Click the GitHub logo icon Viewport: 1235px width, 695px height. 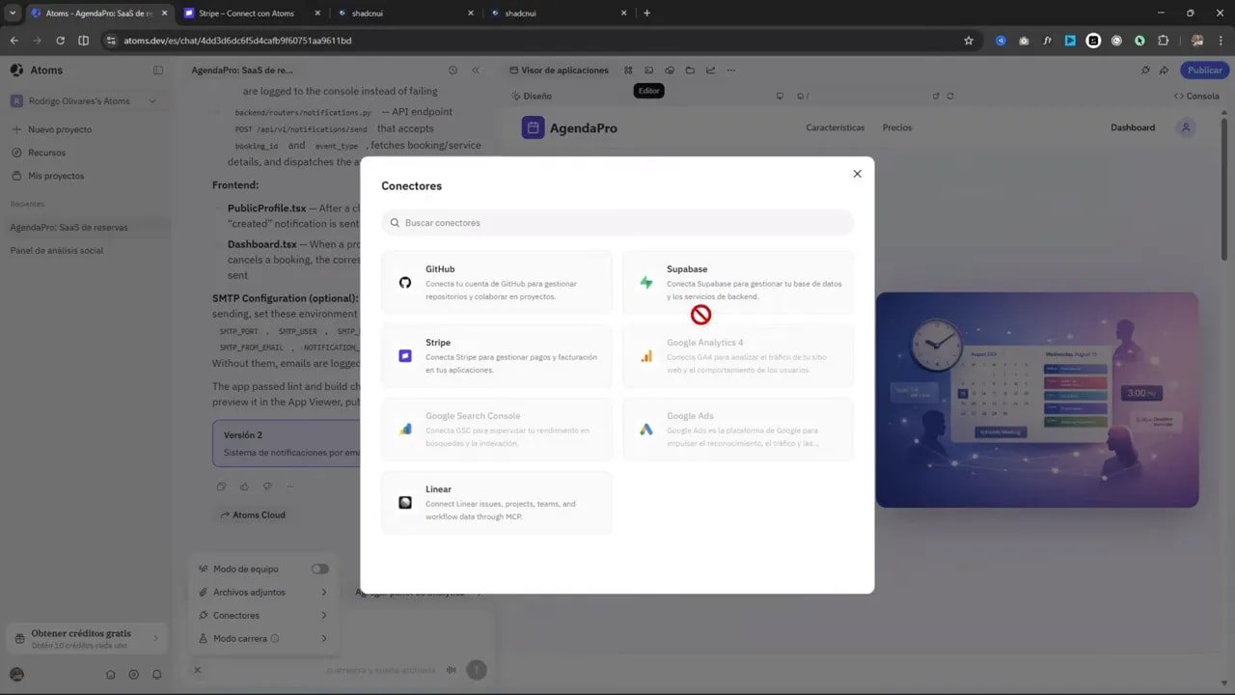[x=405, y=283]
